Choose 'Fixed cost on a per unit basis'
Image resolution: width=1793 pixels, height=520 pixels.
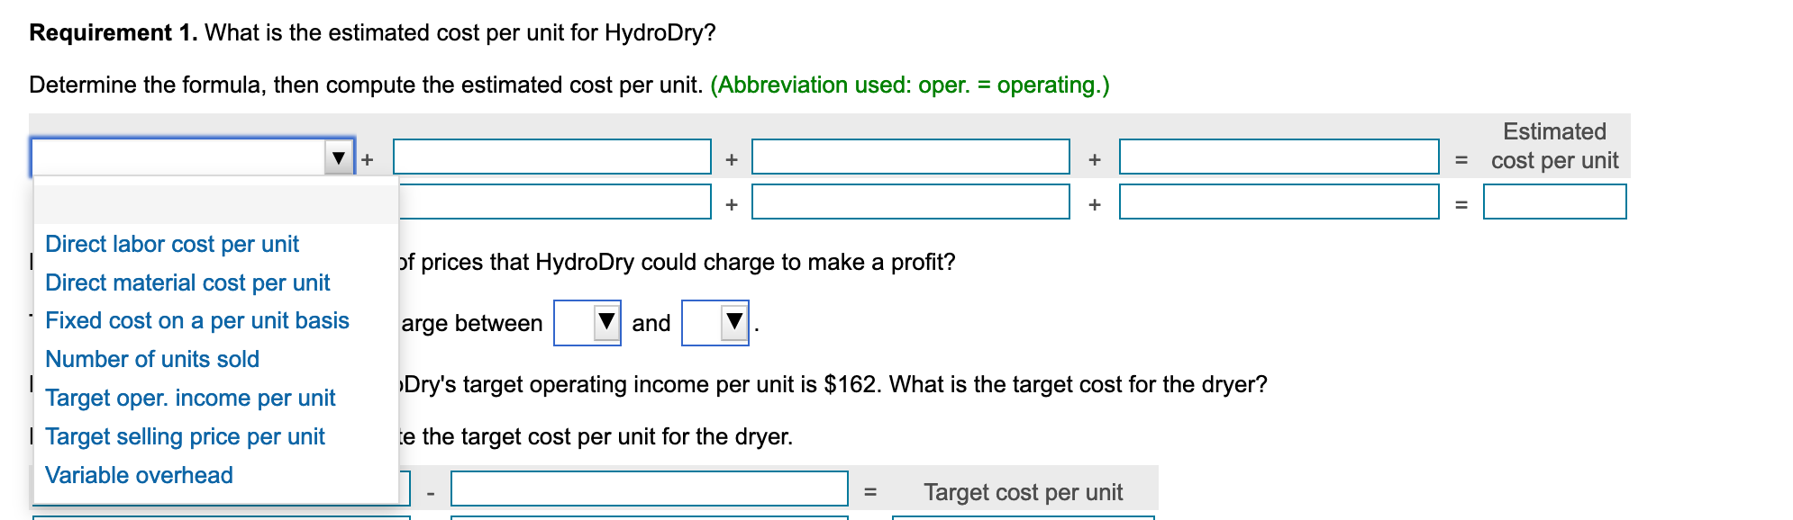pyautogui.click(x=197, y=320)
